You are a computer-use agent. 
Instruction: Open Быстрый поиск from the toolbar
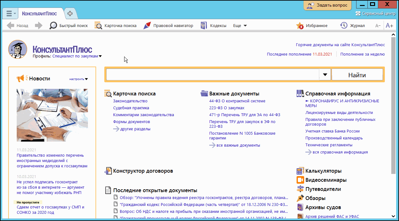(69, 26)
